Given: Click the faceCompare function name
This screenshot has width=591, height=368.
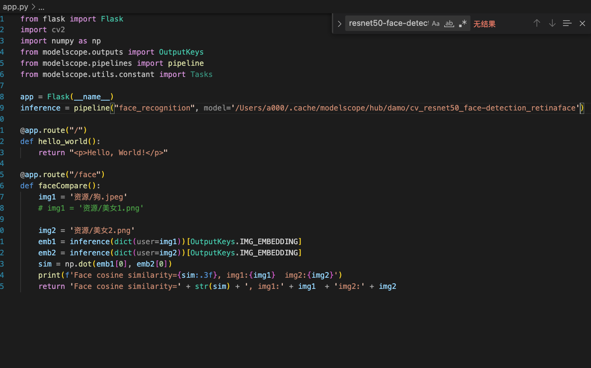Looking at the screenshot, I should [62, 186].
